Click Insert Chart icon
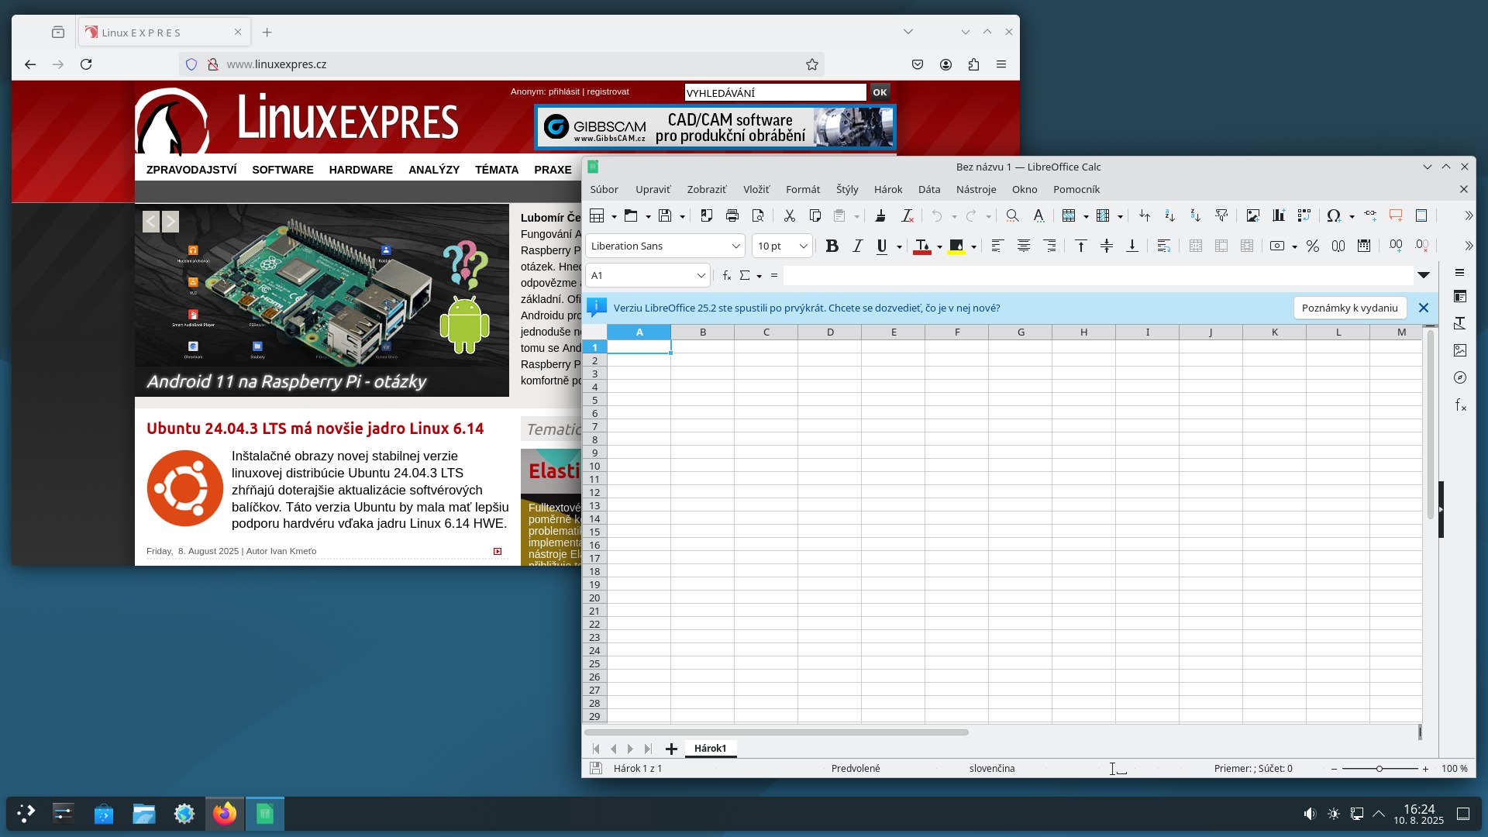 (x=1279, y=216)
